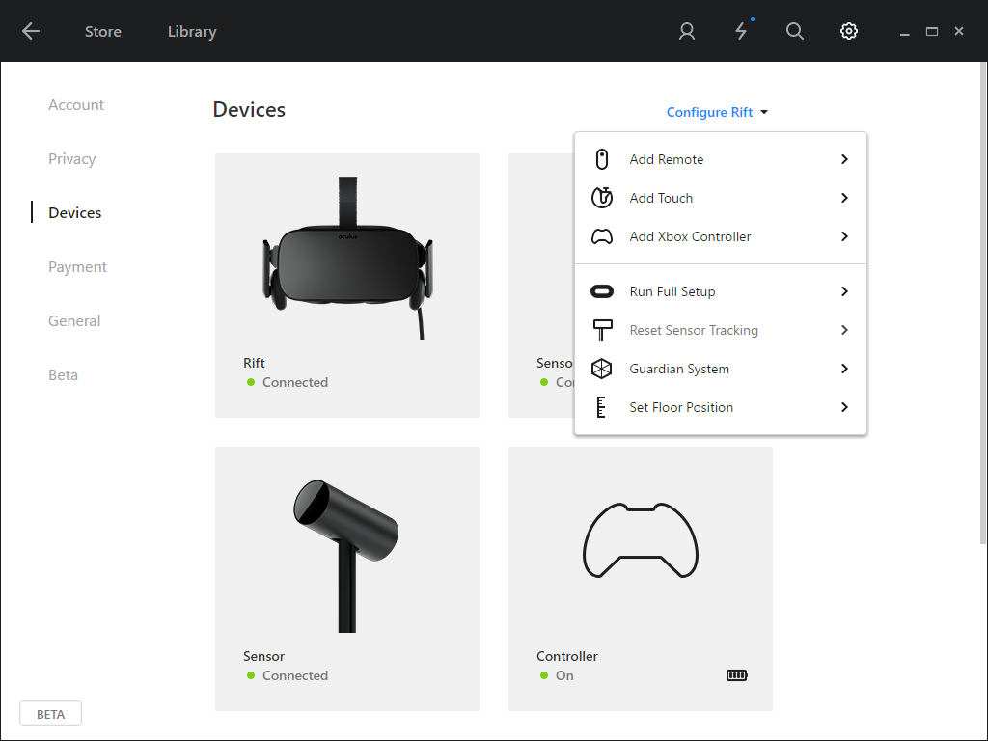Expand the Guardian System submenu chevron
The height and width of the screenshot is (741, 988).
[844, 369]
